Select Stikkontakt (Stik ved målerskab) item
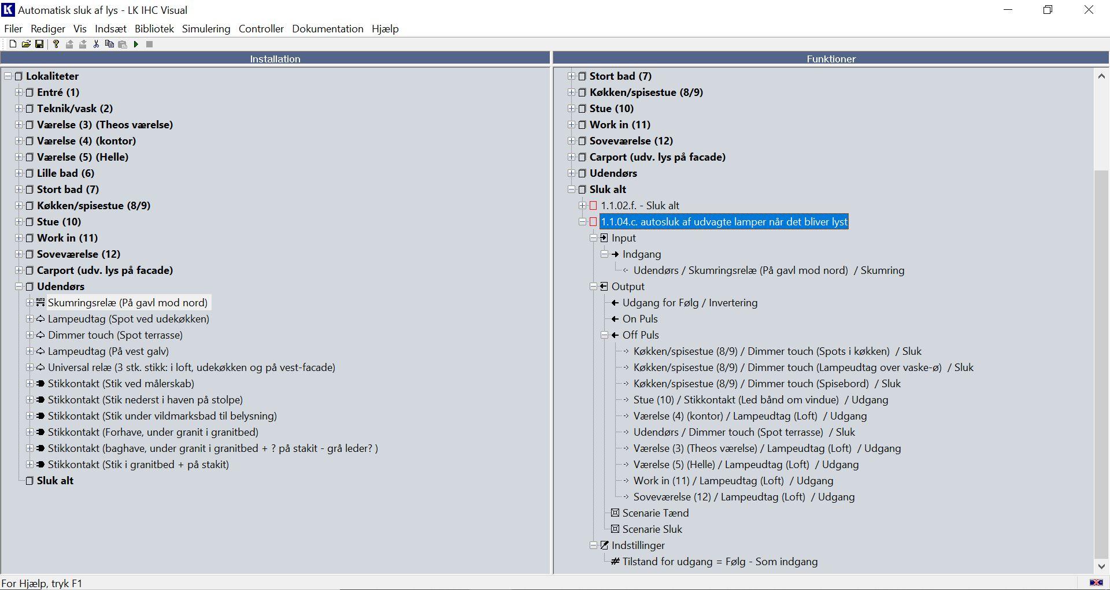The height and width of the screenshot is (590, 1110). (x=121, y=383)
